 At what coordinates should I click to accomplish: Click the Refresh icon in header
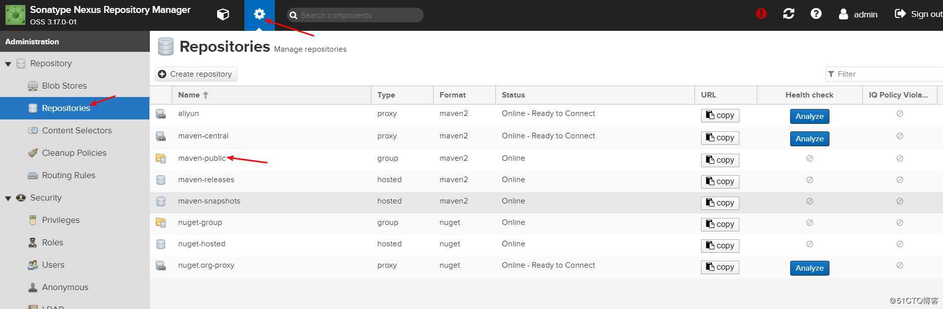coord(789,14)
